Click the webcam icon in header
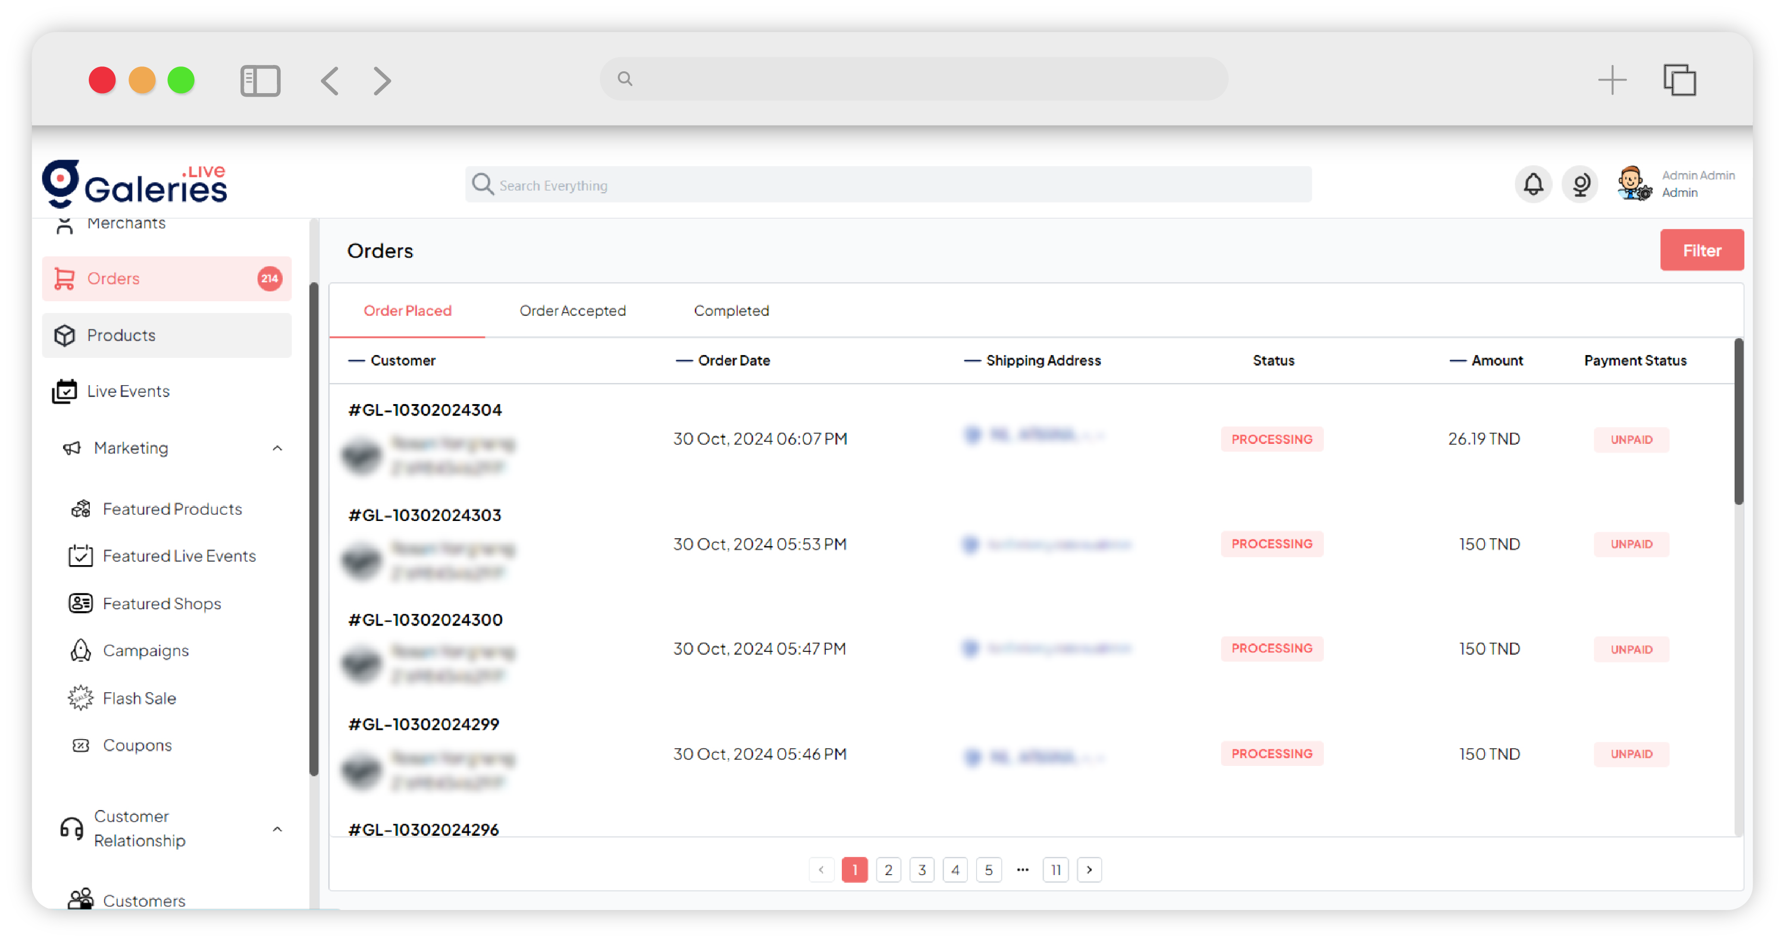Screen dimensions: 1785x942 pos(1579,184)
